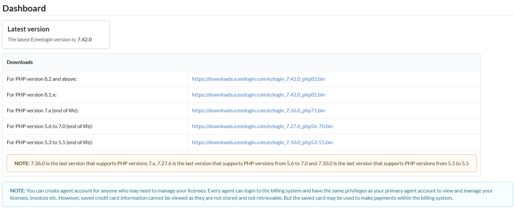The width and height of the screenshot is (514, 209).
Task: Download ezlogin_7.36.0_php71.bin
Action: [258, 110]
